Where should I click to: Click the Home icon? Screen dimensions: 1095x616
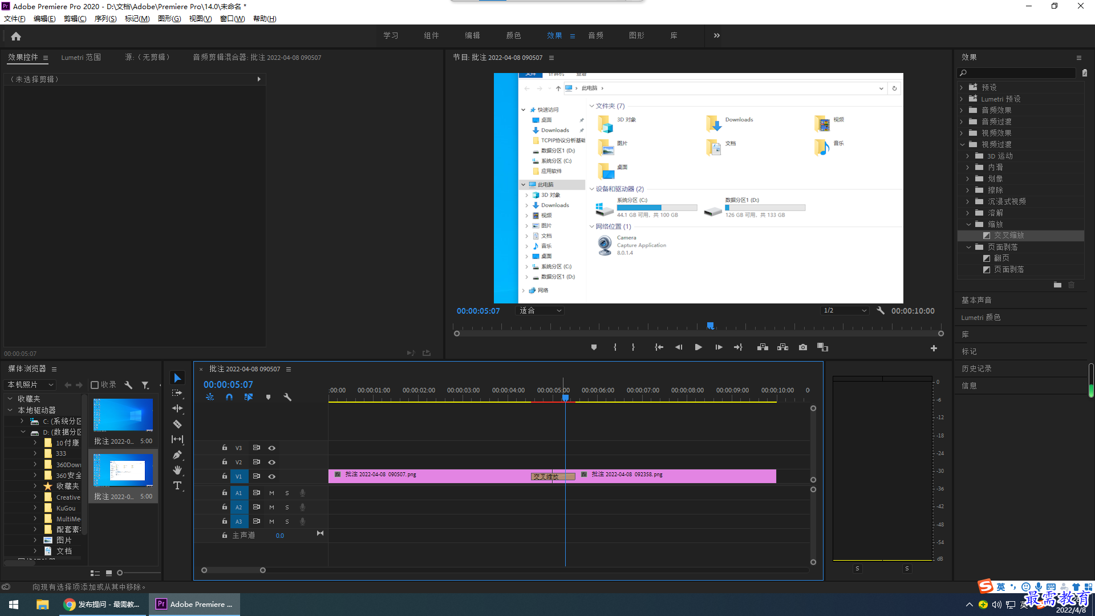[16, 36]
